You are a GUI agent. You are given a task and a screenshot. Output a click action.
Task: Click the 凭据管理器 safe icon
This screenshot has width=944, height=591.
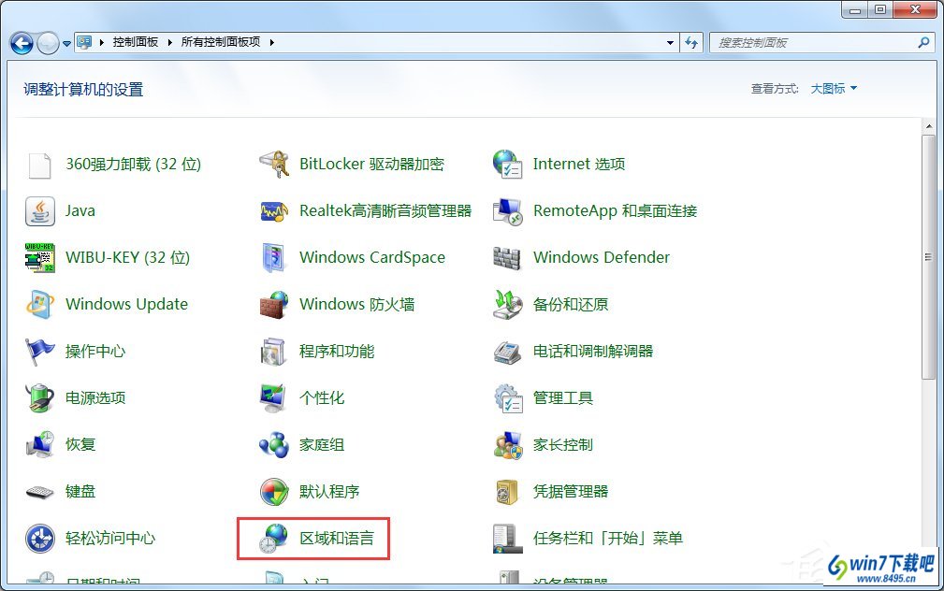pyautogui.click(x=507, y=491)
